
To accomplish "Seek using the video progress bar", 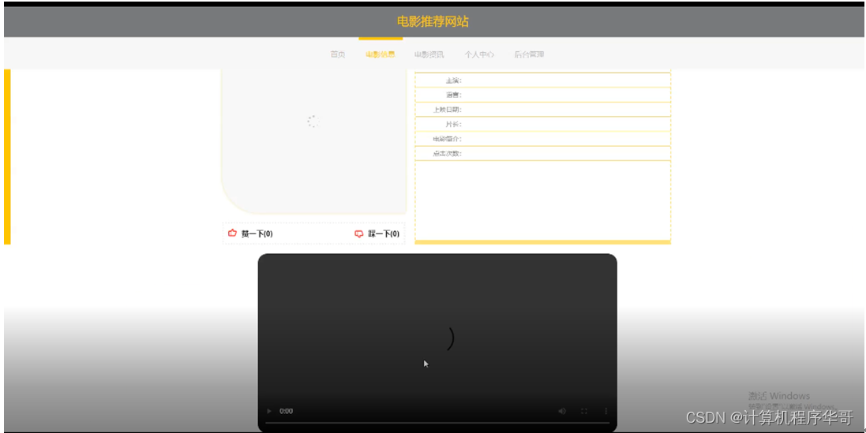I will pos(437,423).
